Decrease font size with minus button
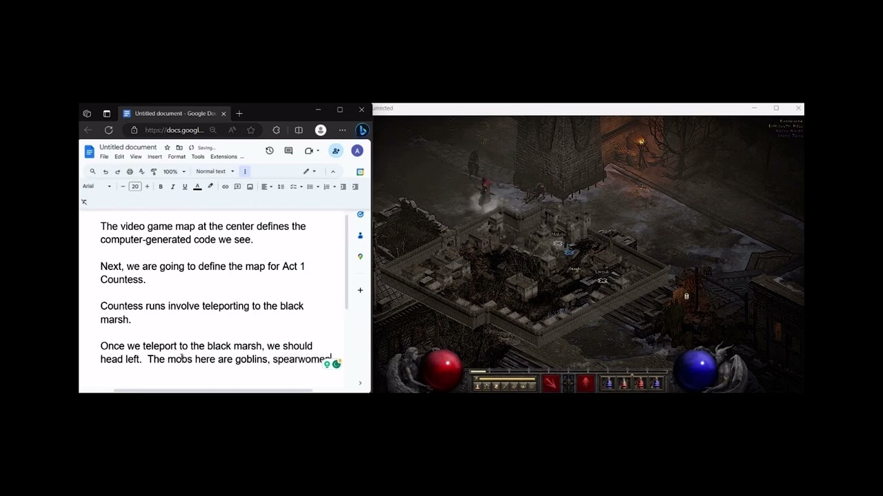Screen dimensions: 883x496 [123, 187]
